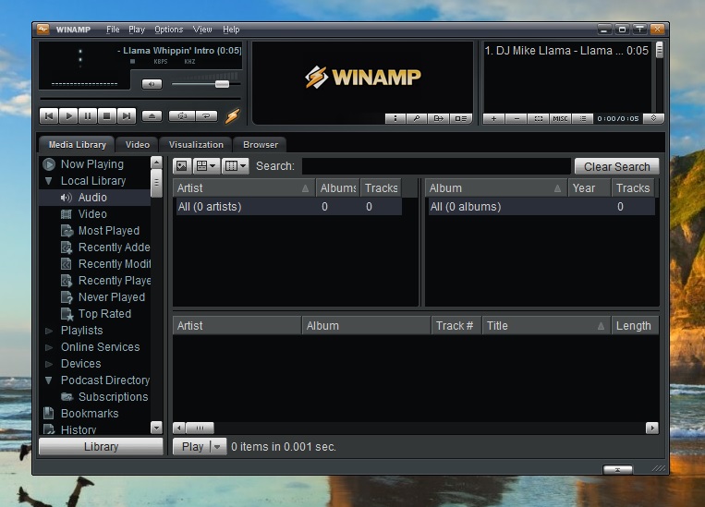Sort albums by the Year column
705x507 pixels.
(x=590, y=188)
